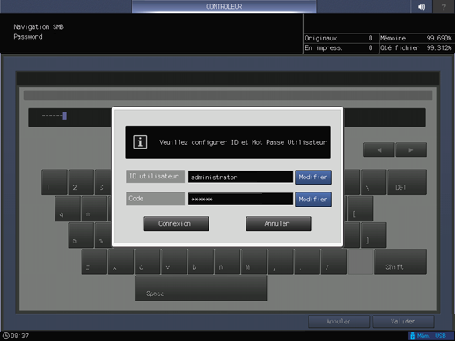Screen dimensions: 455x341
Task: Tap the Space bar key
Action: (x=201, y=288)
